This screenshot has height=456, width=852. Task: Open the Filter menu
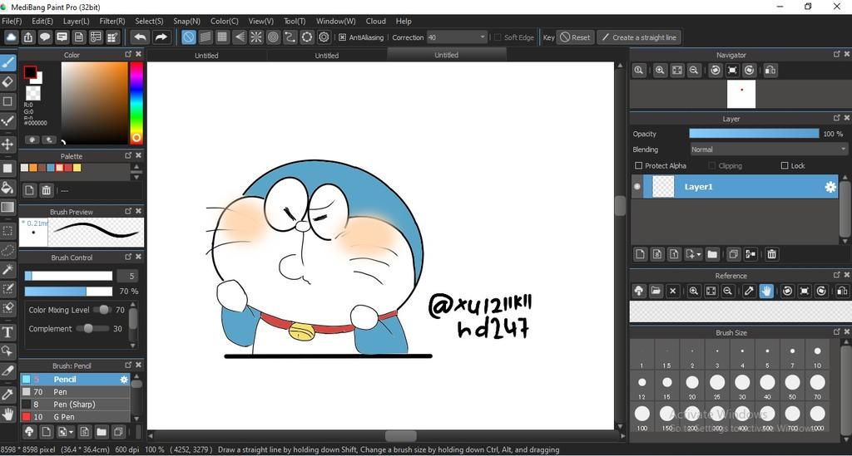point(112,21)
